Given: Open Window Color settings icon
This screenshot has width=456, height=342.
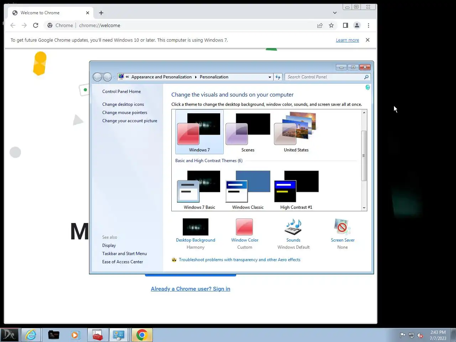Looking at the screenshot, I should tap(244, 227).
